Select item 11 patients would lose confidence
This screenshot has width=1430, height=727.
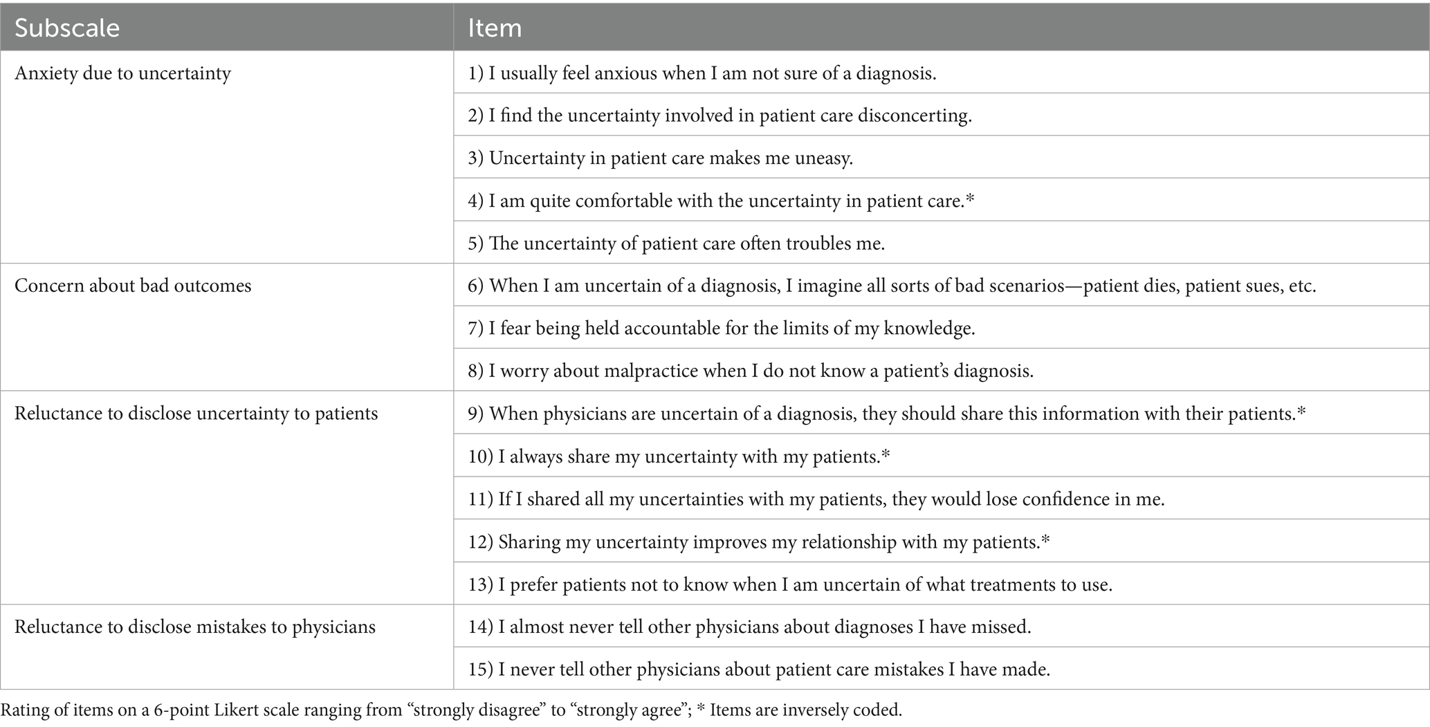pos(816,499)
